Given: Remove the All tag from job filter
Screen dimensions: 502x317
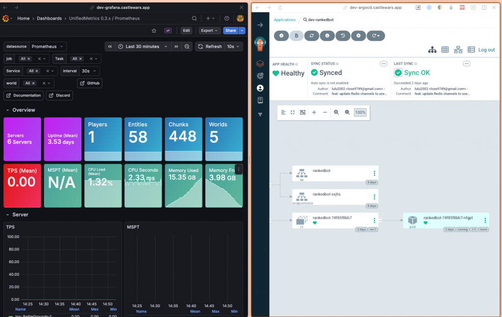Looking at the screenshot, I should (x=29, y=59).
